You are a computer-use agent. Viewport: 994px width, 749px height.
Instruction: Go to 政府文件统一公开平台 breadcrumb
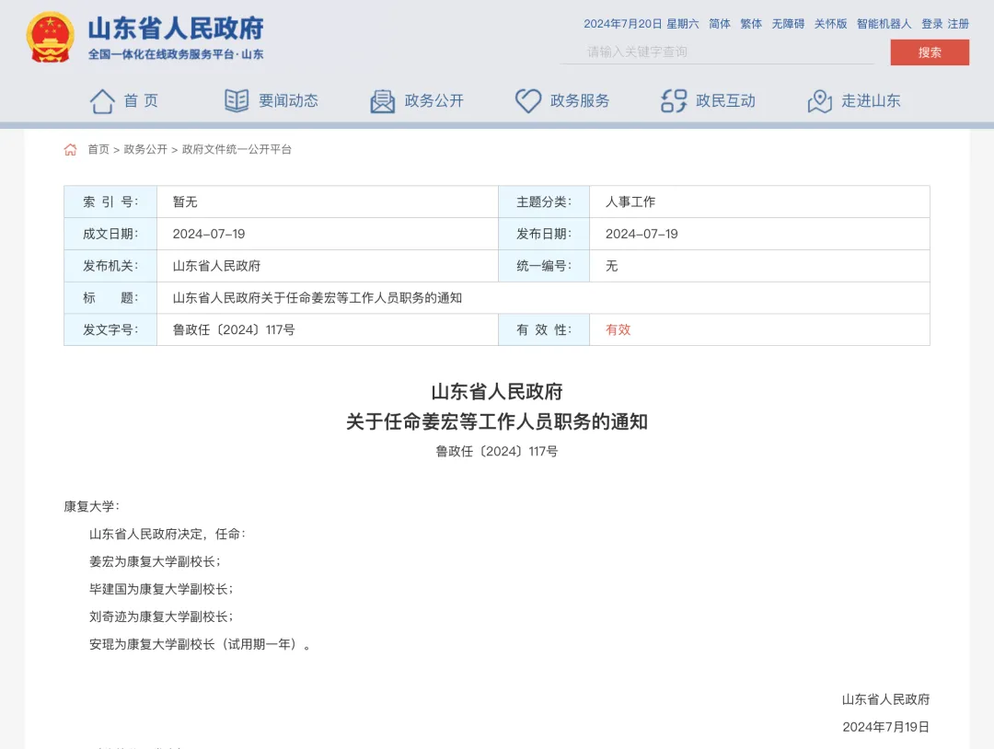click(237, 149)
